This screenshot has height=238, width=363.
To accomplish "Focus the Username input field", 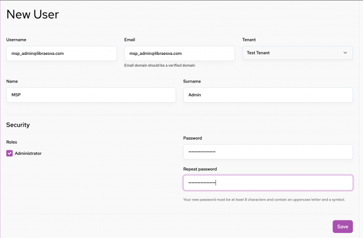I will click(62, 53).
